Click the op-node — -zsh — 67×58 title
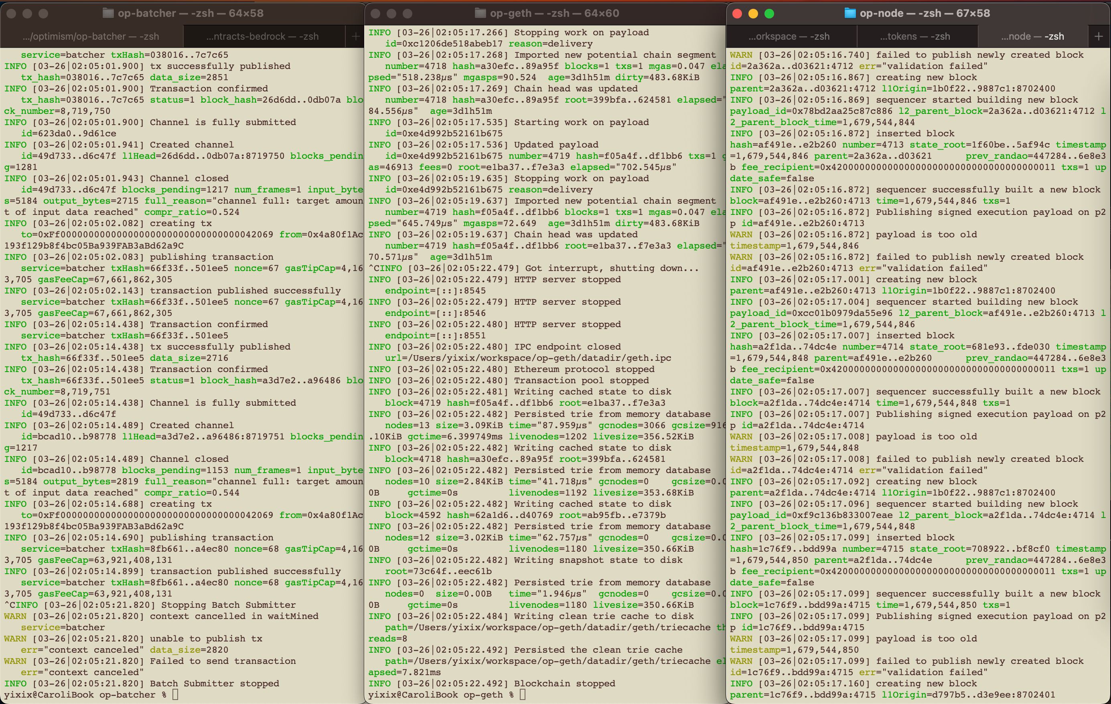The image size is (1111, 704). click(x=924, y=13)
